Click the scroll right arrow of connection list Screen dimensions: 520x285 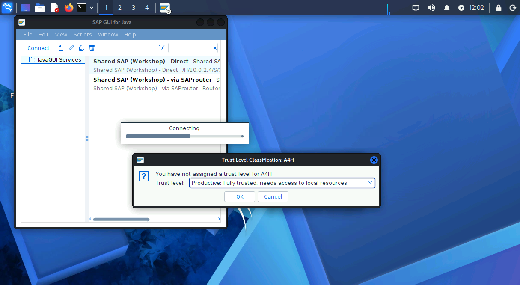pos(219,219)
